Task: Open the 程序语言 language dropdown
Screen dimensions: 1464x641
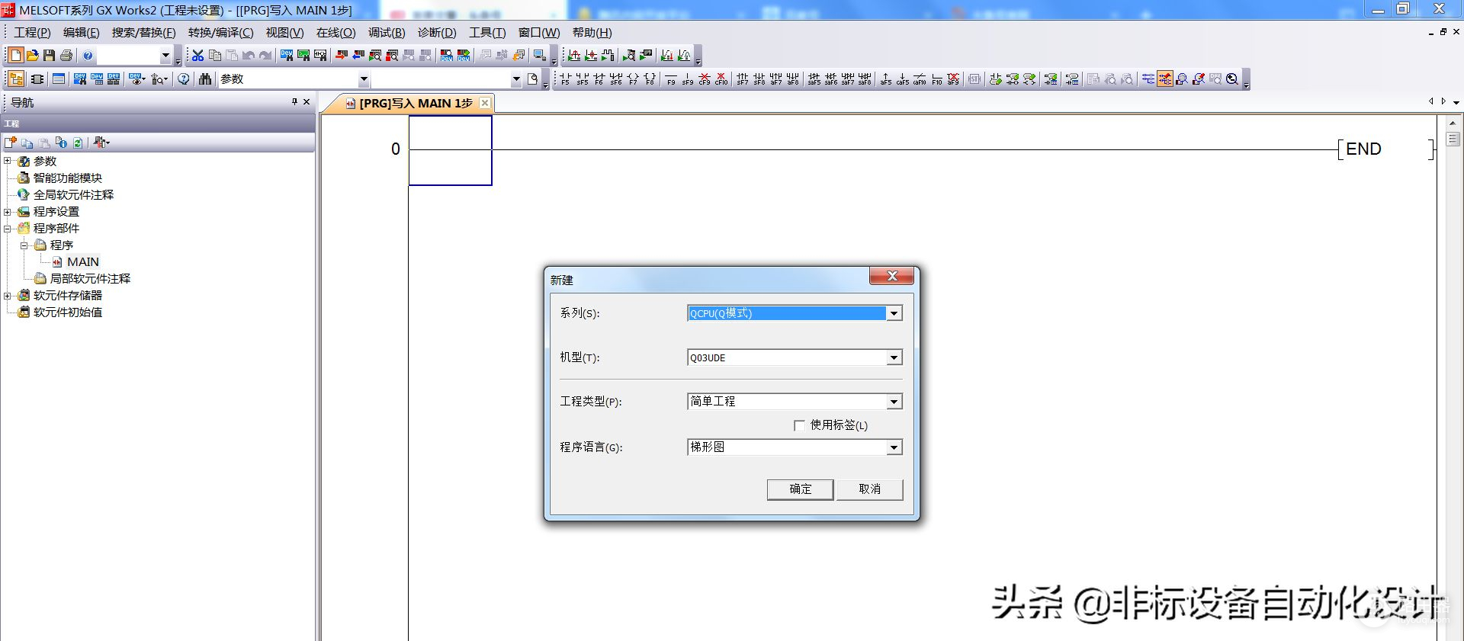Action: (894, 447)
